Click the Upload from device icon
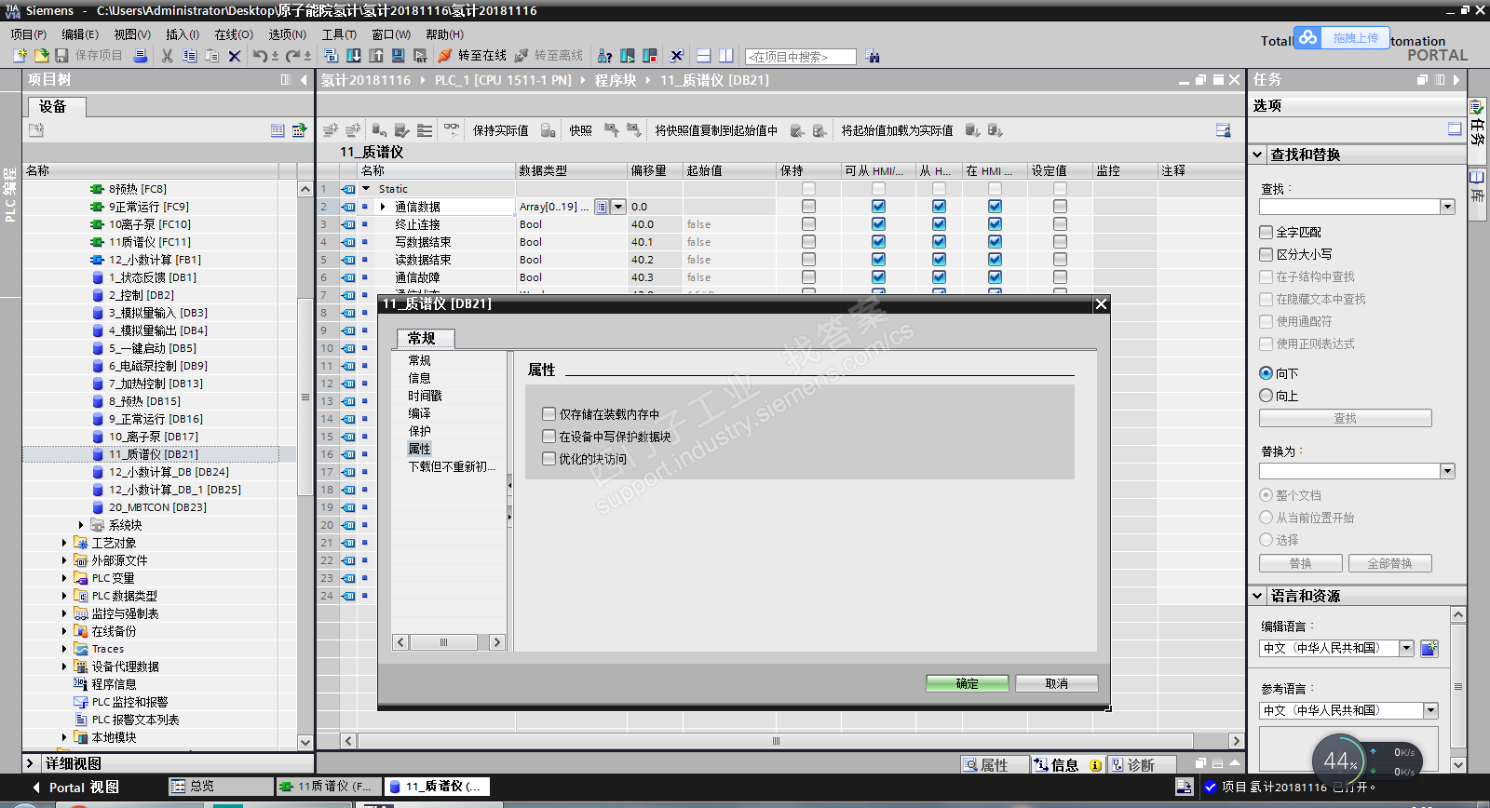Viewport: 1490px width, 808px height. pyautogui.click(x=376, y=56)
